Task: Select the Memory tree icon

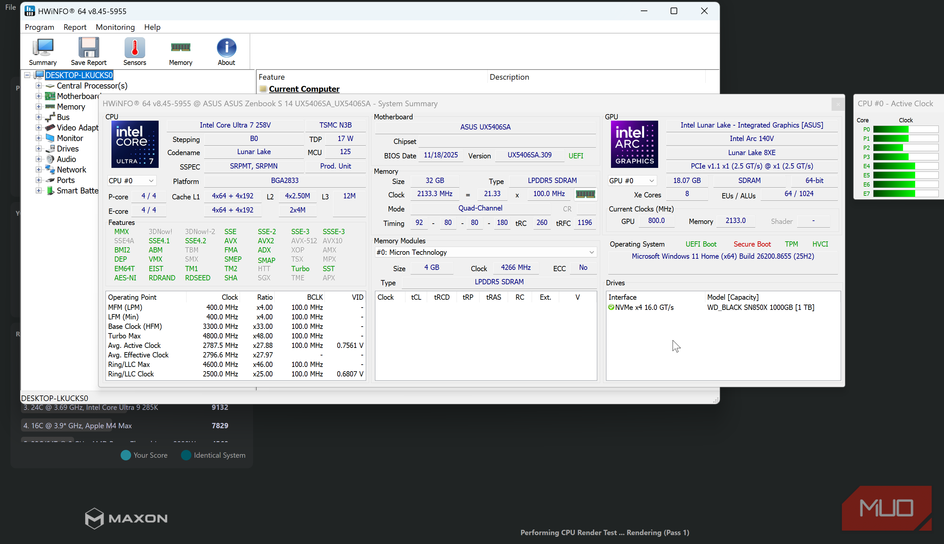Action: click(50, 107)
